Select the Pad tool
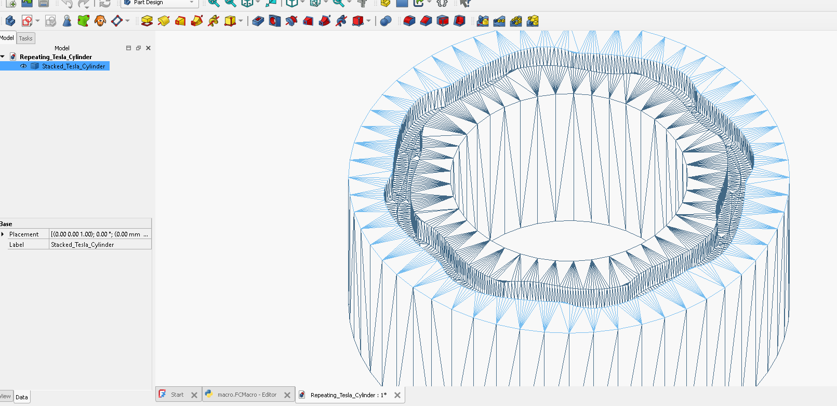 pyautogui.click(x=147, y=21)
